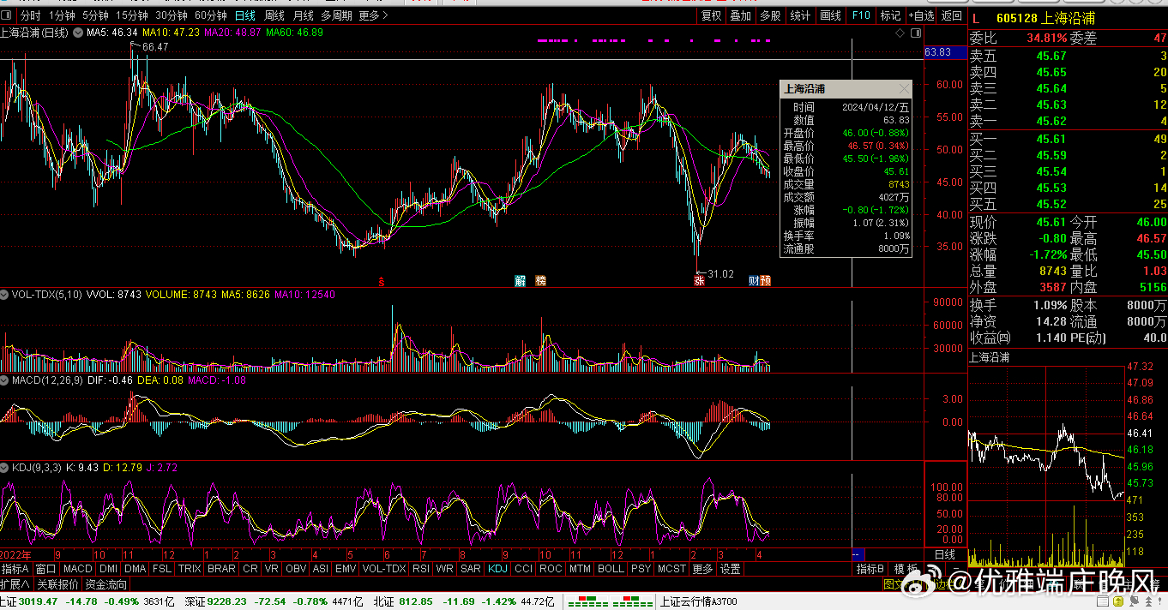The height and width of the screenshot is (610, 1168).
Task: Open the 多周期 multi-period view
Action: (x=336, y=15)
